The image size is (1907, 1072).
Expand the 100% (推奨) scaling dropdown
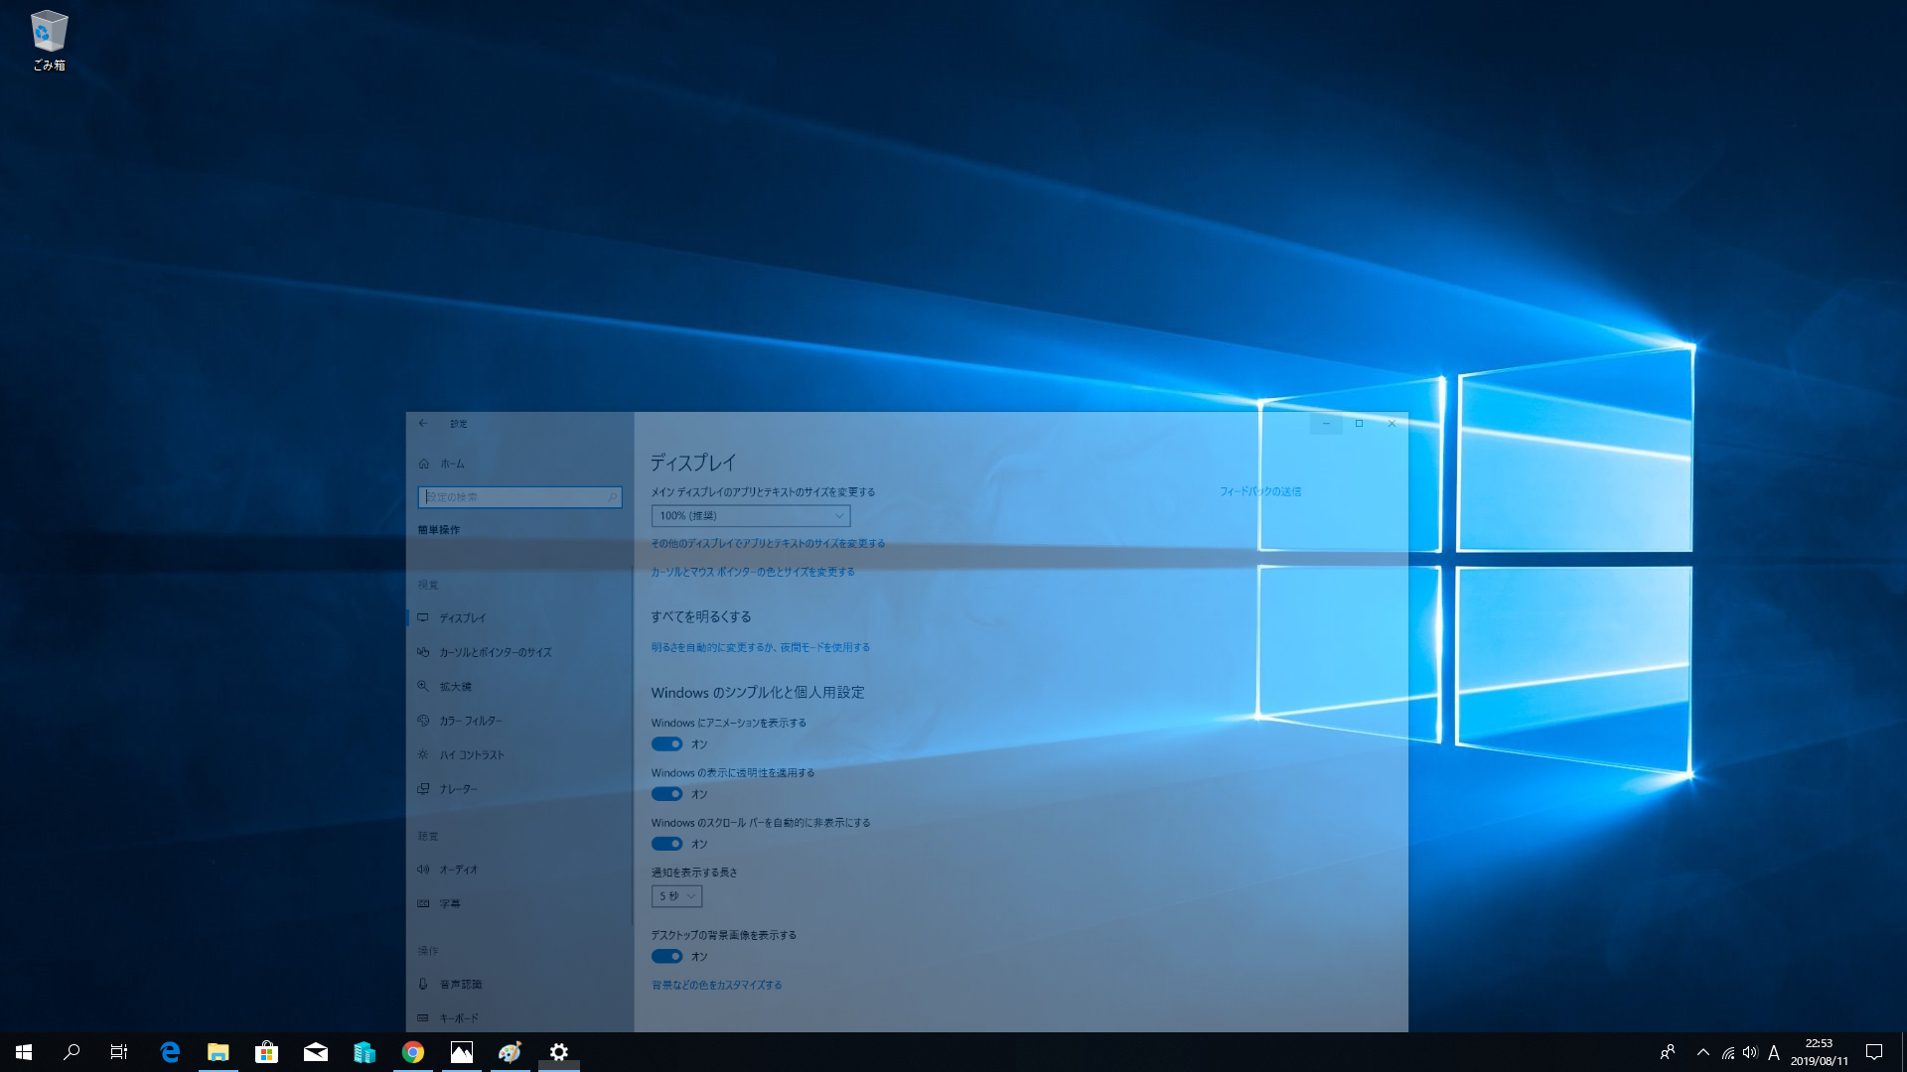tap(751, 516)
